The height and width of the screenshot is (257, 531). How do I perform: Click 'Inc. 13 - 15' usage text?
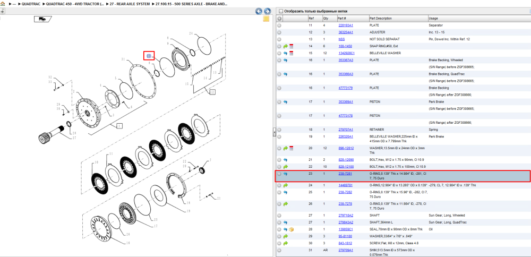(436, 32)
